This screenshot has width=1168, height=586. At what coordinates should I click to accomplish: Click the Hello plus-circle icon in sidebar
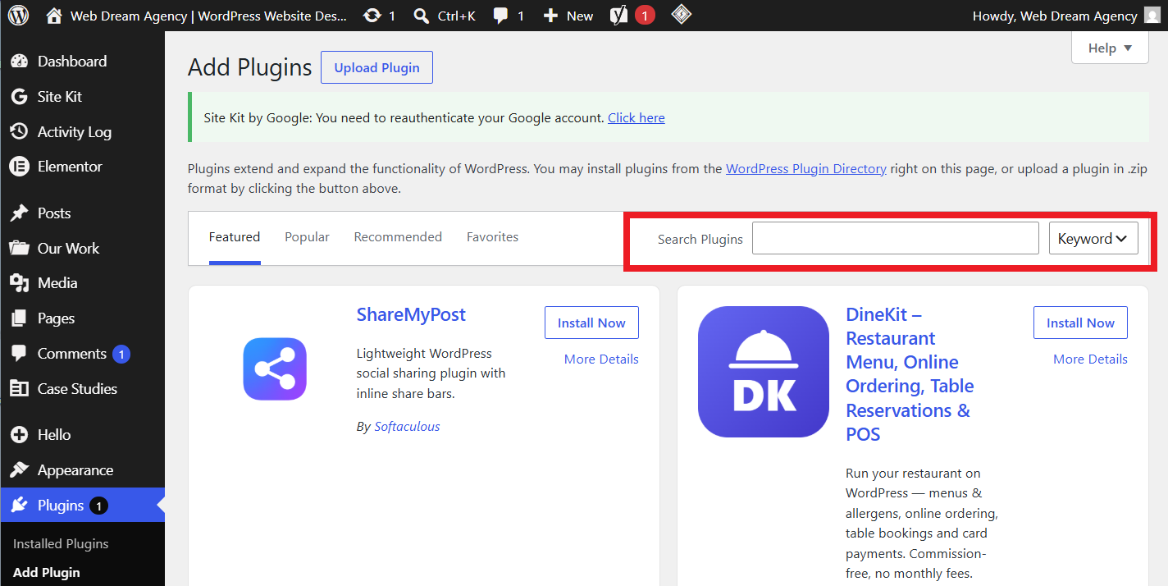[x=20, y=435]
